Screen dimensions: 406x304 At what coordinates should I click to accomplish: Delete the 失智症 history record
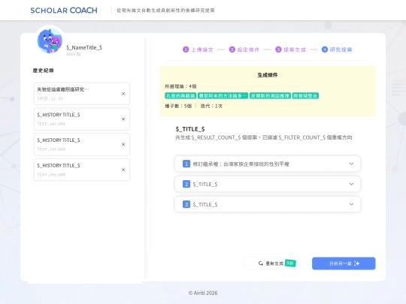[123, 94]
